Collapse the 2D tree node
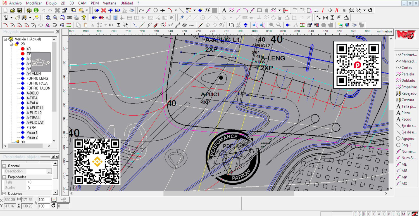Viewport: 419px width, 216px height. point(11,44)
